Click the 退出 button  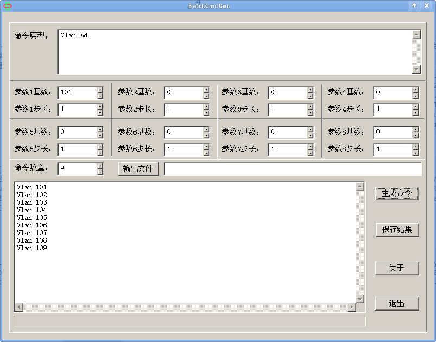[397, 303]
